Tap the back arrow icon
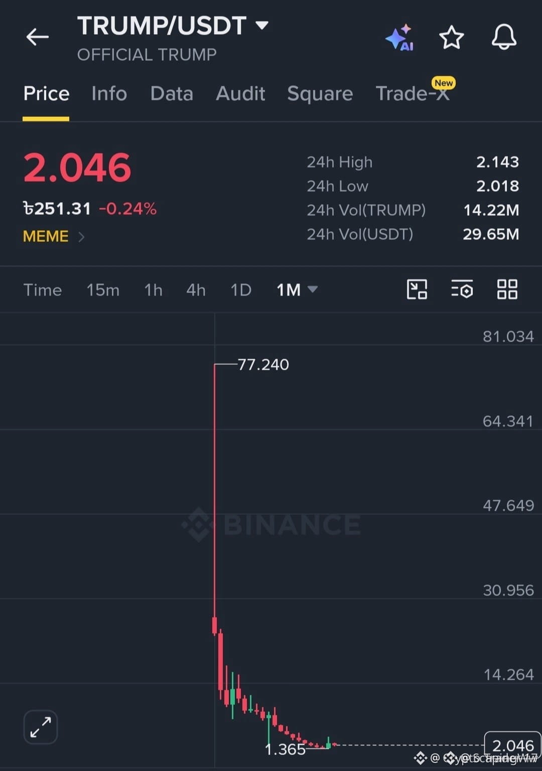542x771 pixels. [38, 37]
